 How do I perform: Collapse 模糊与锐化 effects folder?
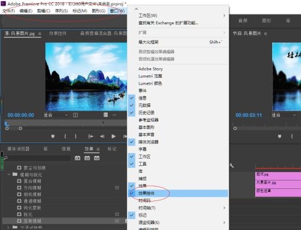[8, 174]
